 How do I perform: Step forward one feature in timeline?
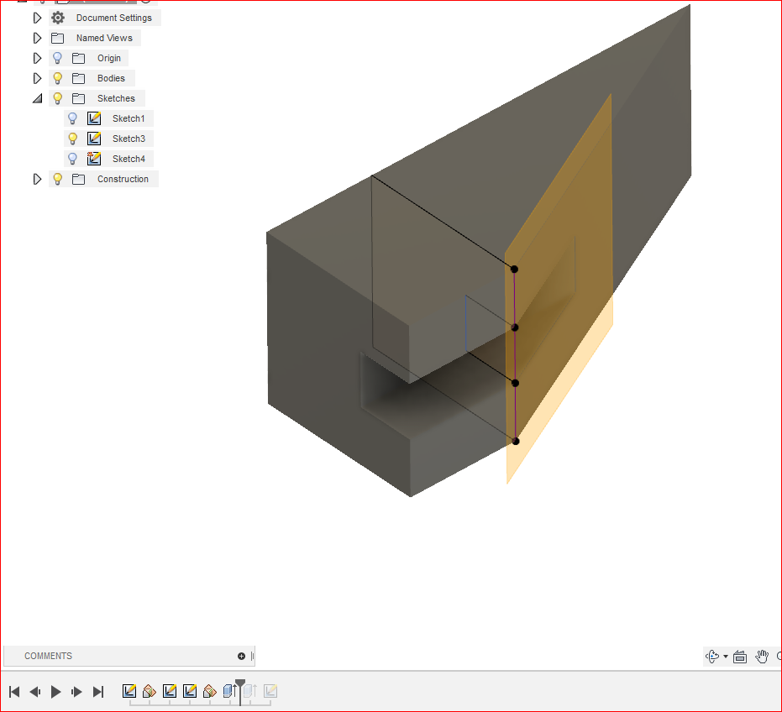[76, 692]
